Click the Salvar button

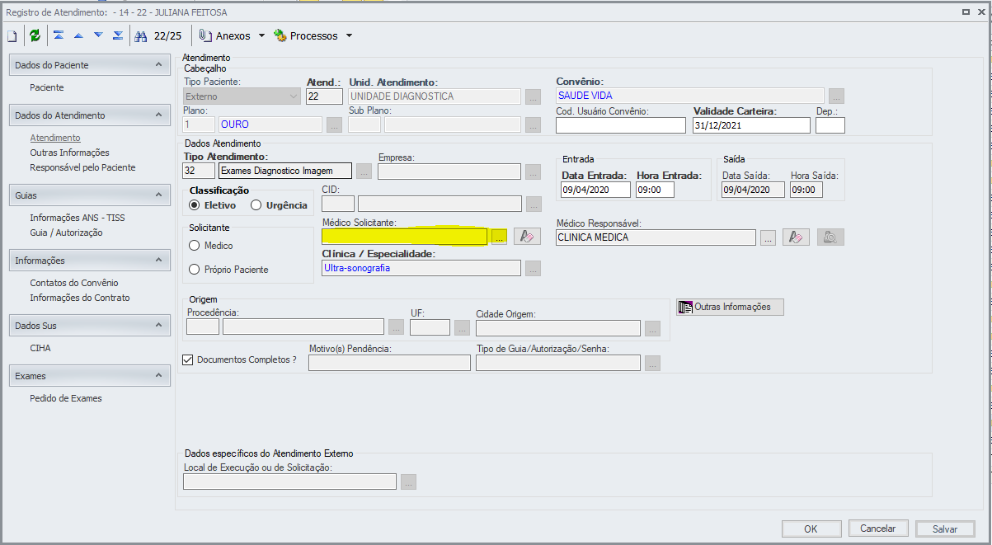coord(945,529)
